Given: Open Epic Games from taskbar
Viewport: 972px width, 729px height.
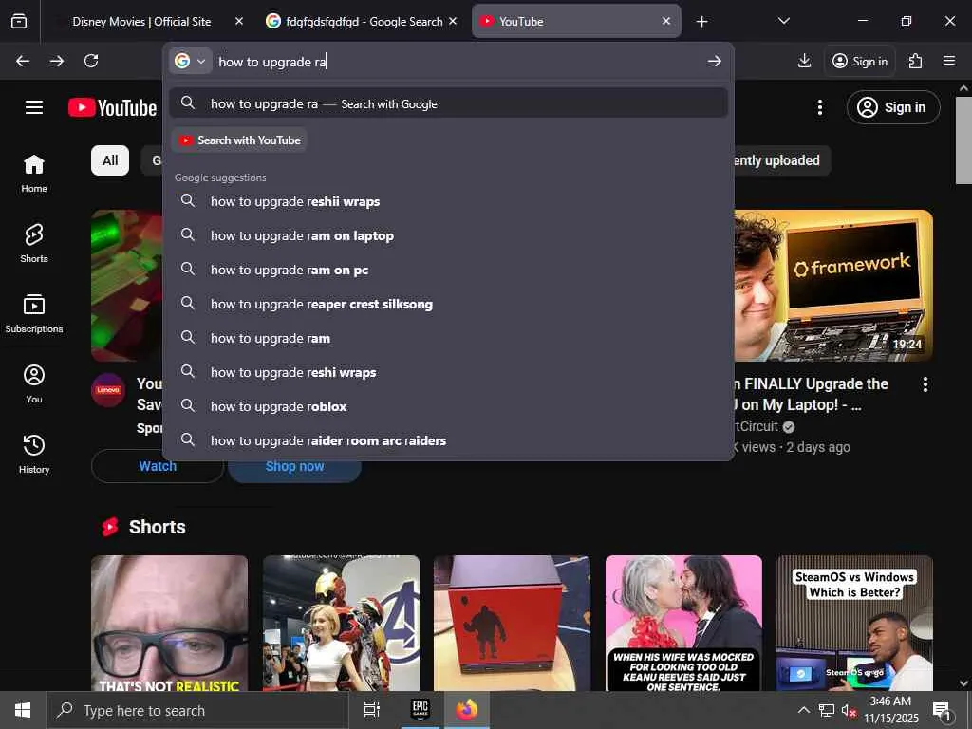Looking at the screenshot, I should (x=421, y=710).
